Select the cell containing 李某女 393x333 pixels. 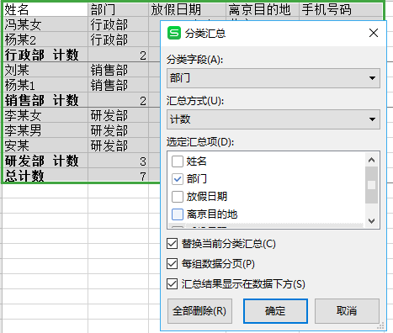tap(45, 115)
